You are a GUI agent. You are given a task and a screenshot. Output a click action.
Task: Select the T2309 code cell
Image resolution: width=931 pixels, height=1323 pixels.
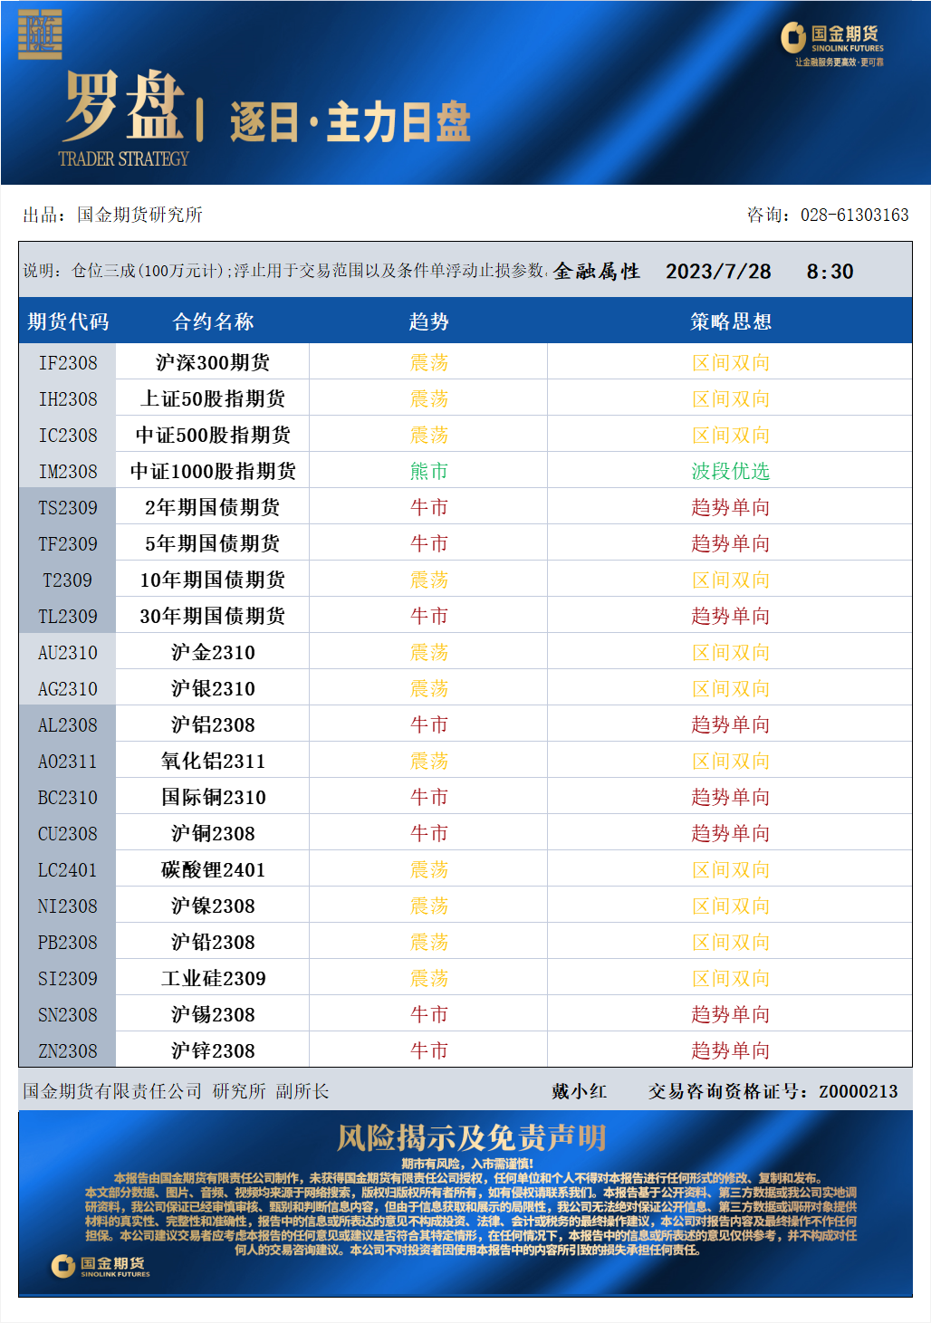(68, 580)
